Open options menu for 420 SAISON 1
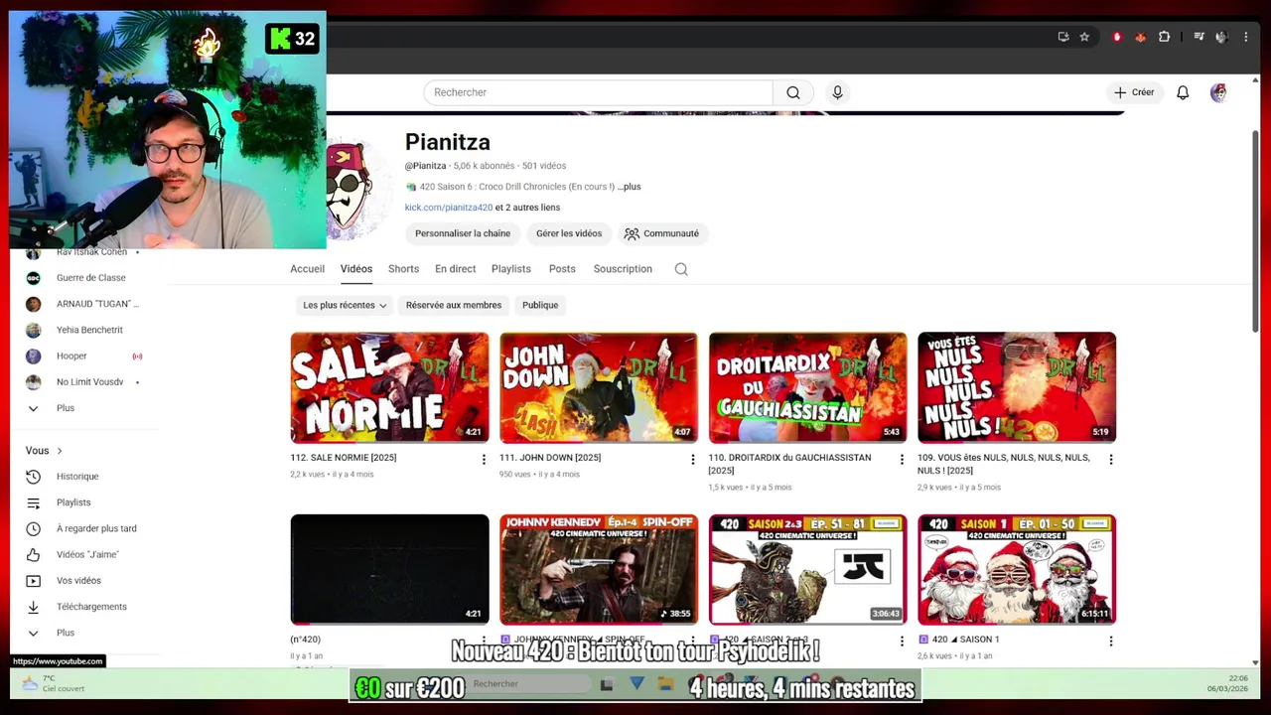The height and width of the screenshot is (715, 1271). point(1111,642)
